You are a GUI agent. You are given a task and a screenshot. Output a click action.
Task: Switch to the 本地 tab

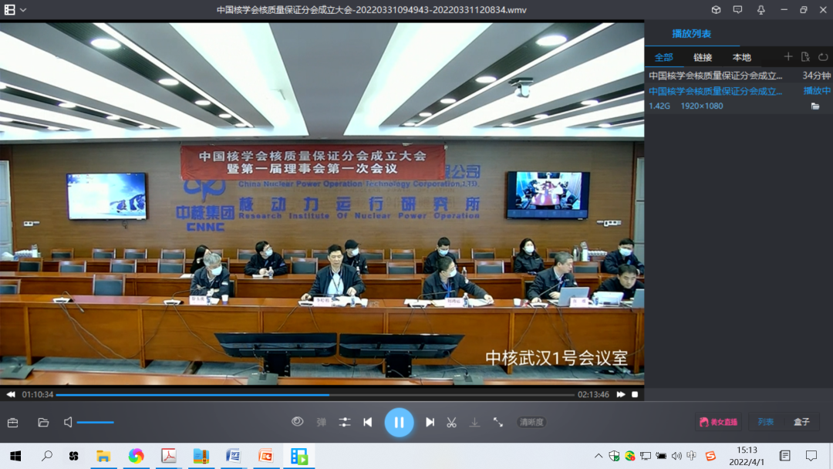(741, 58)
